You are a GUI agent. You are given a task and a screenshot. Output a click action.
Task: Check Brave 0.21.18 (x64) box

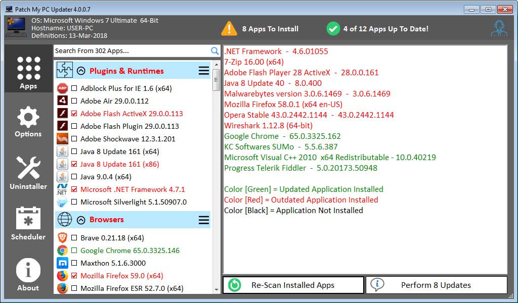74,238
